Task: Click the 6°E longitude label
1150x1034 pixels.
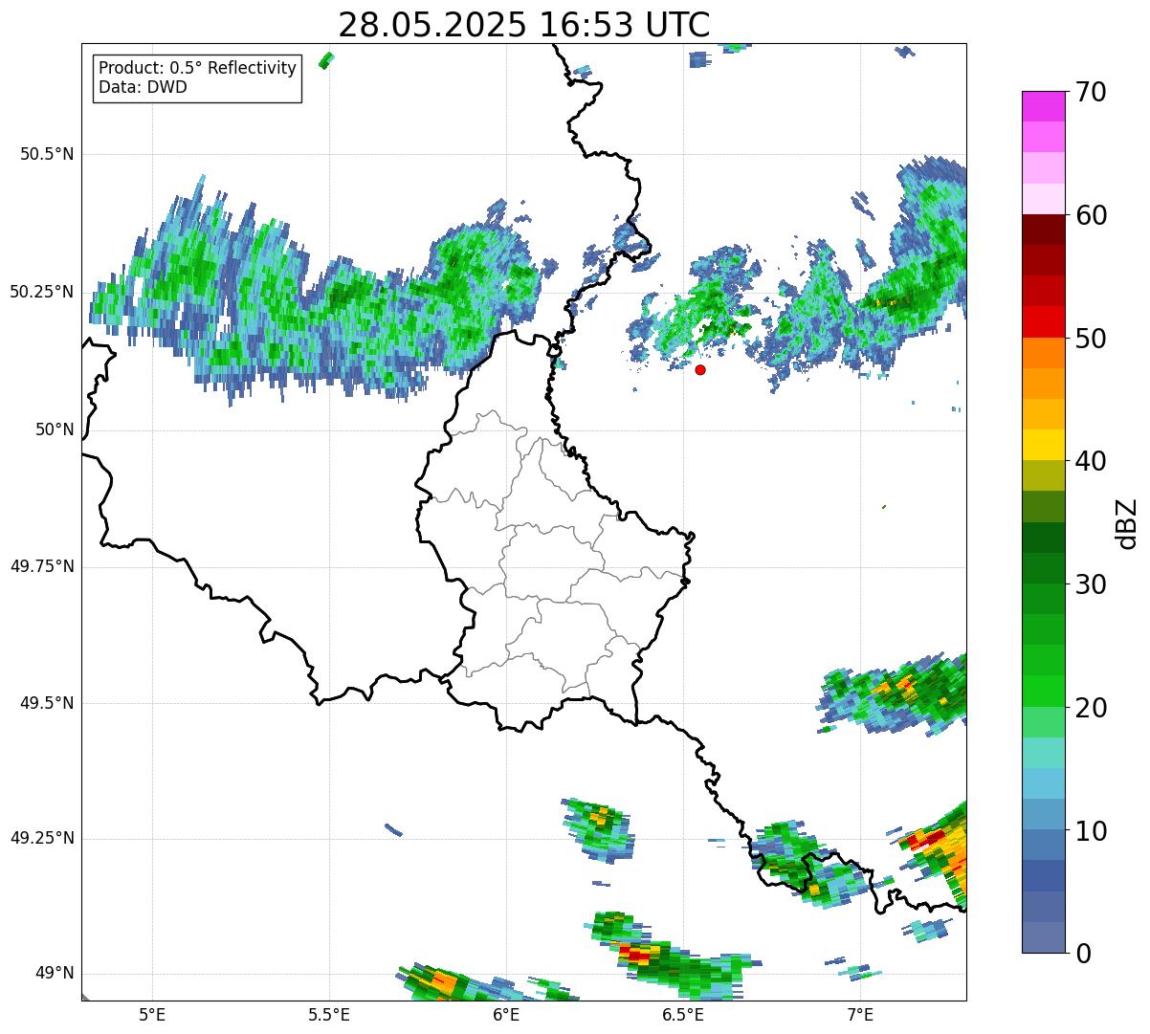Action: pyautogui.click(x=506, y=1014)
